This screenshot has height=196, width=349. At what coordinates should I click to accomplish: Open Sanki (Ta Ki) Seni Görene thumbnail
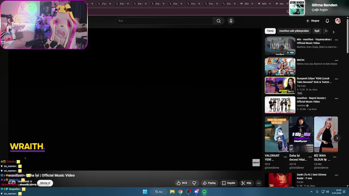click(280, 180)
